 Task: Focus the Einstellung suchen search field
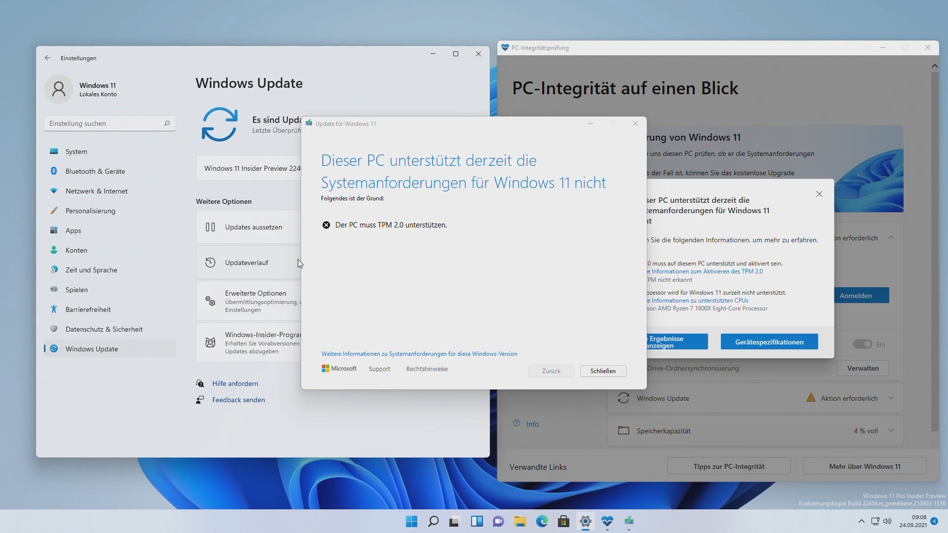click(110, 123)
